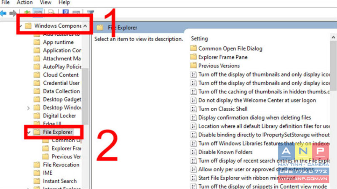Select Digital Locker tree folder
337x189 pixels.
pos(59,116)
